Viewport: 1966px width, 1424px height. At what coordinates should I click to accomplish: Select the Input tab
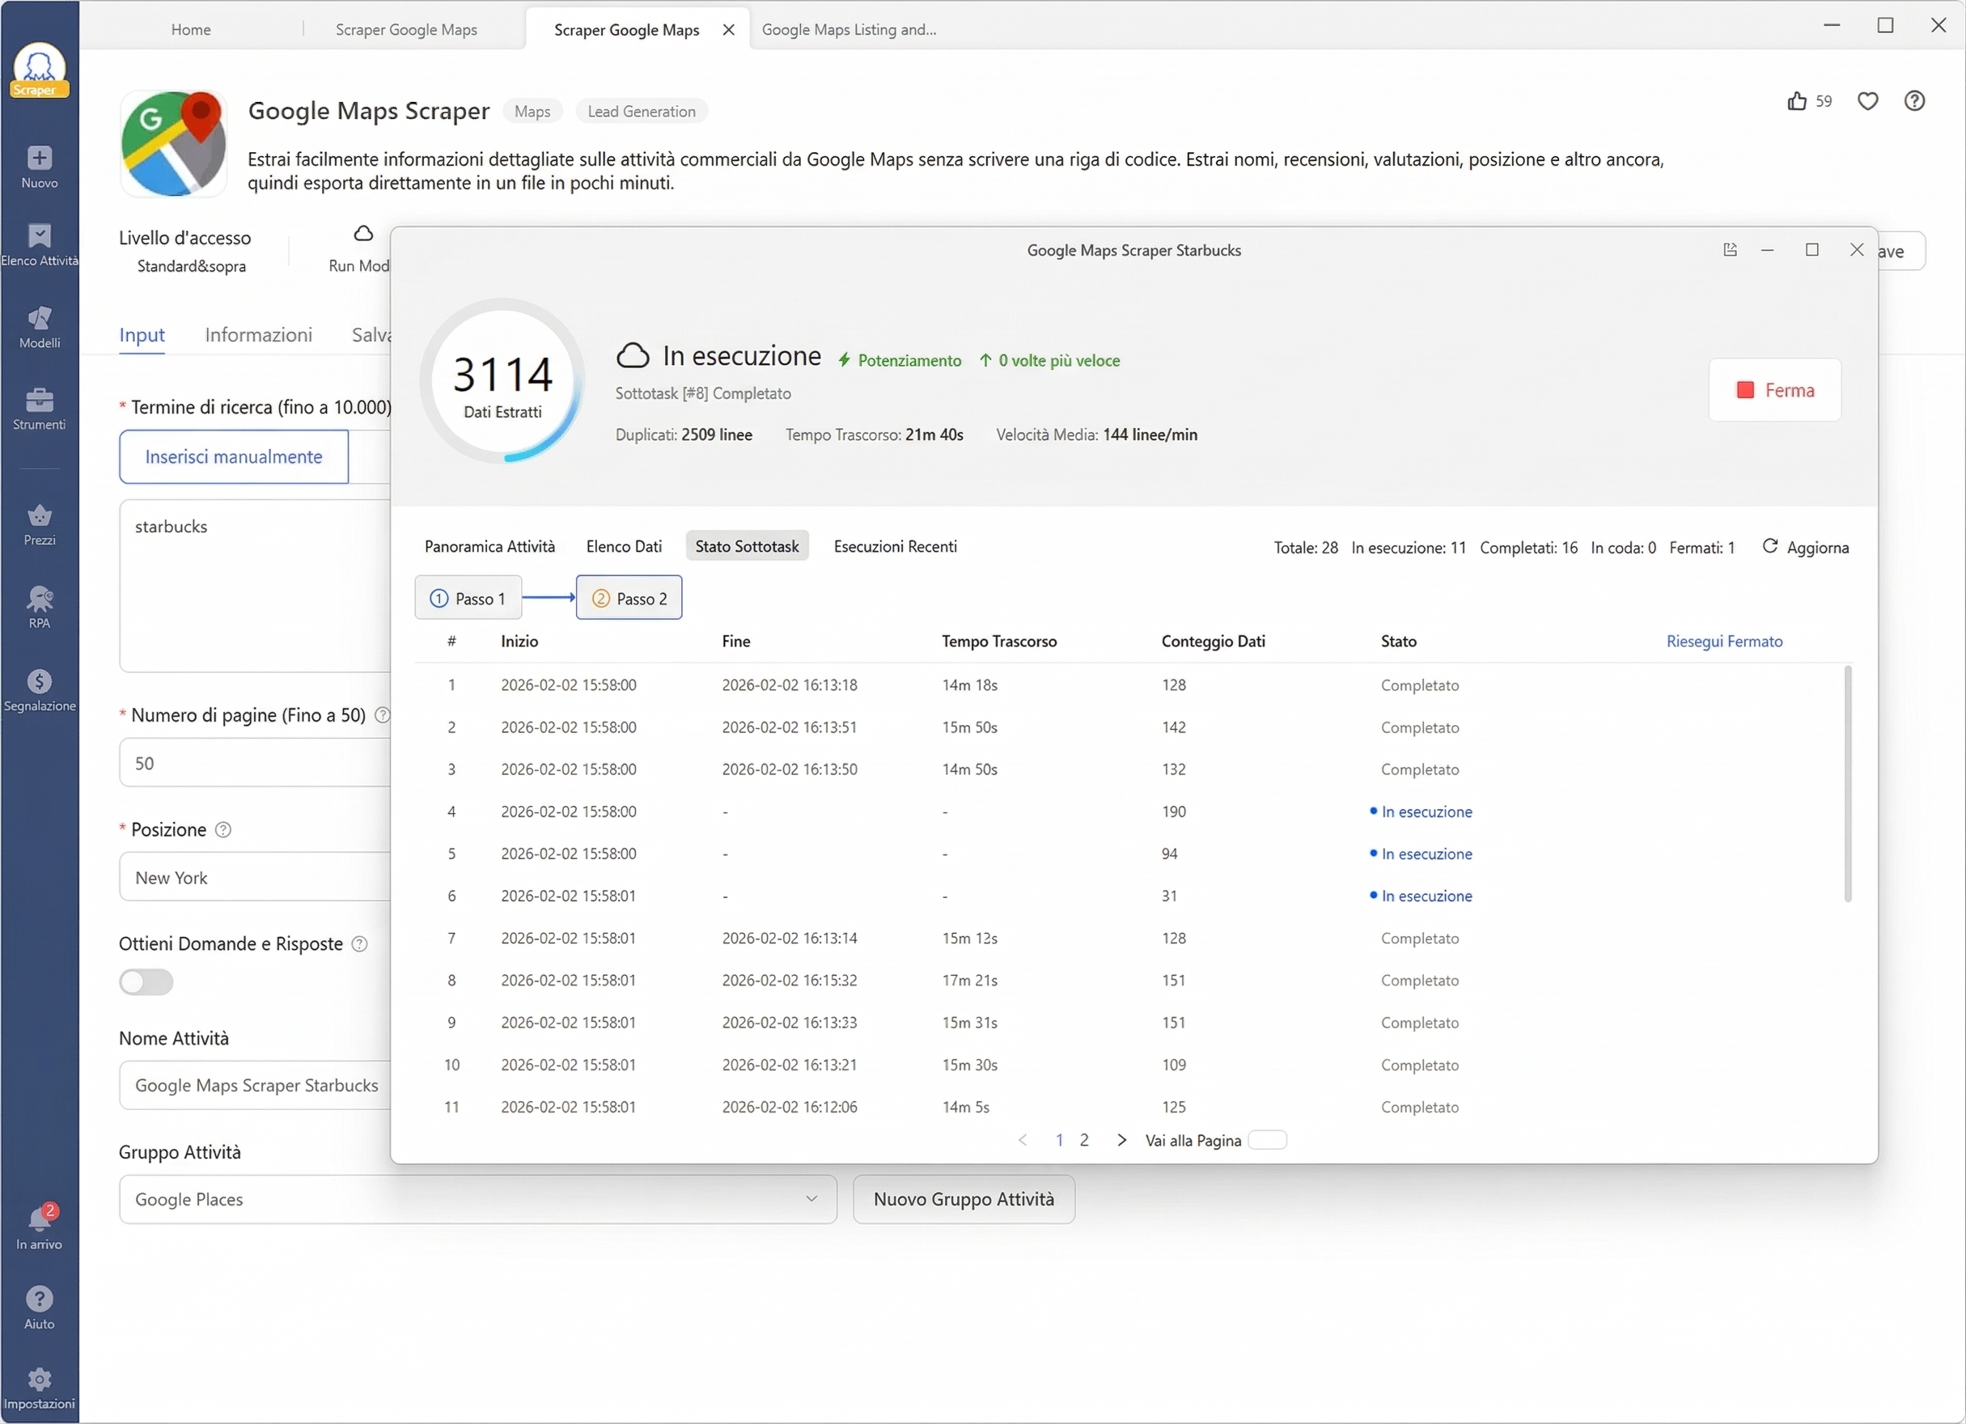(142, 336)
